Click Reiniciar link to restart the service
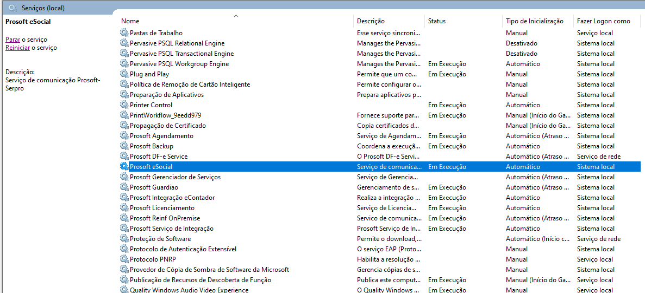This screenshot has height=293, width=645. click(17, 48)
